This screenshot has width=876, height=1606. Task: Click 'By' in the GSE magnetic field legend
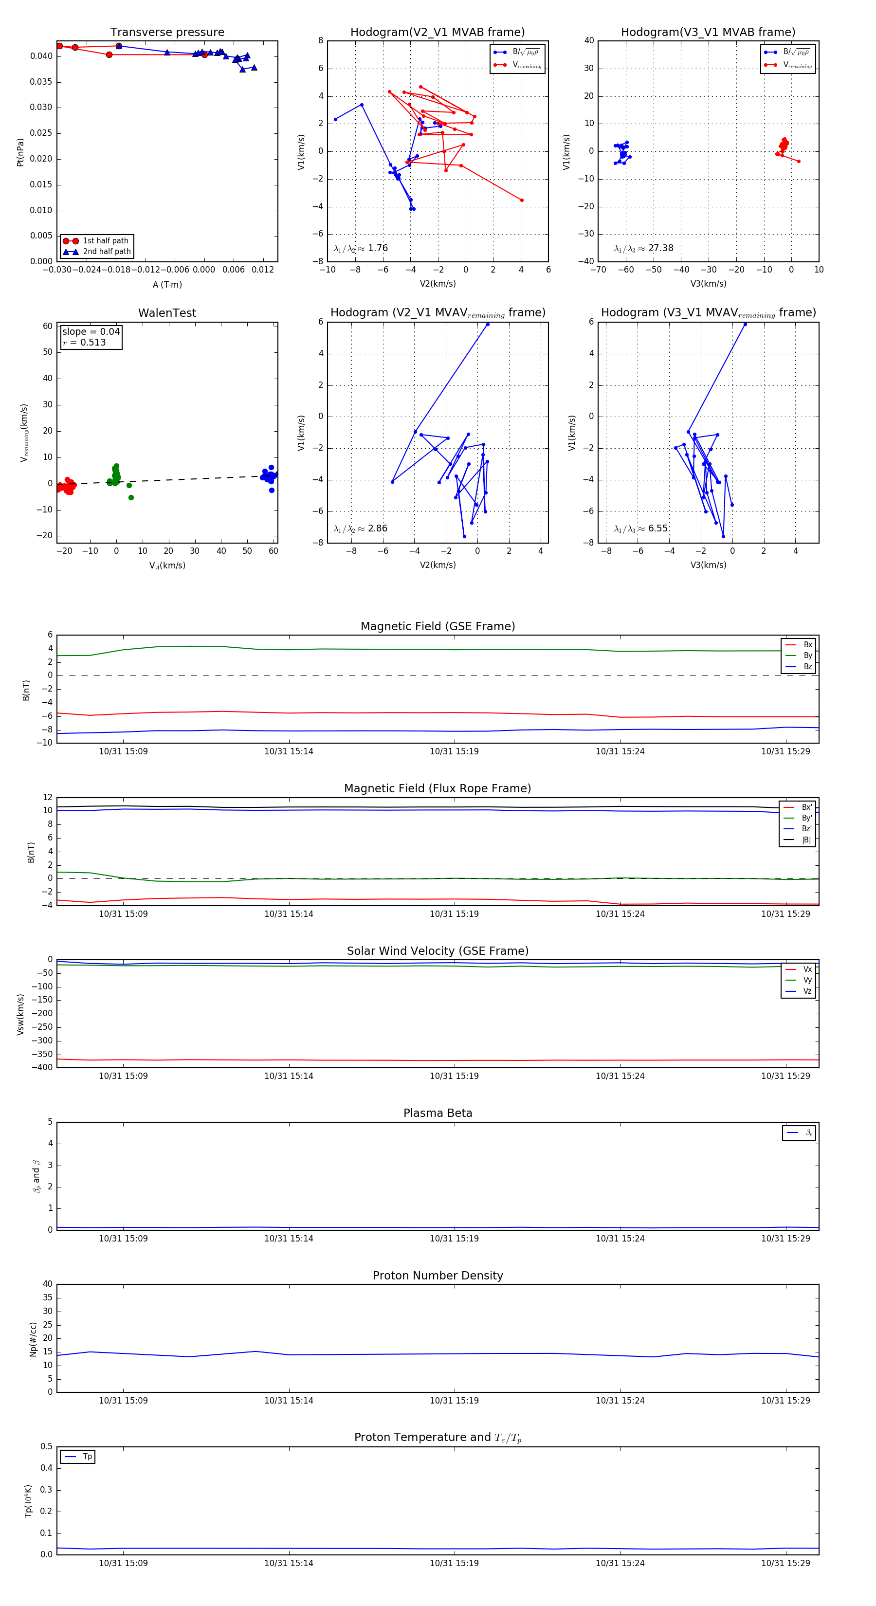799,655
